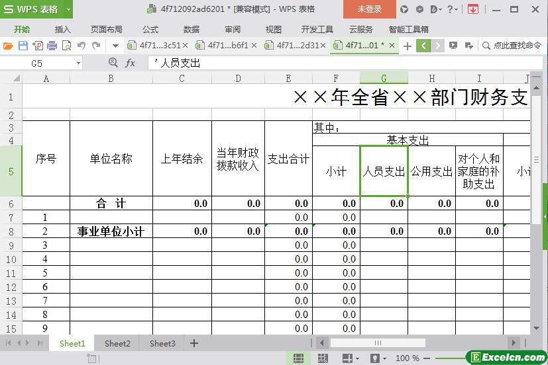Viewport: 548px width, 365px height.
Task: Open the WPS 表格 application menu dropdown
Action: (x=69, y=9)
